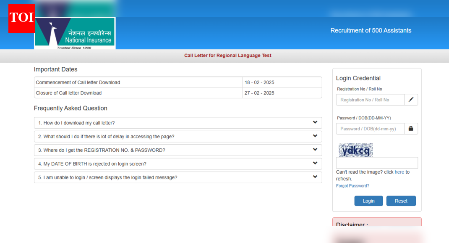Click the lock icon beside Password field

click(411, 129)
